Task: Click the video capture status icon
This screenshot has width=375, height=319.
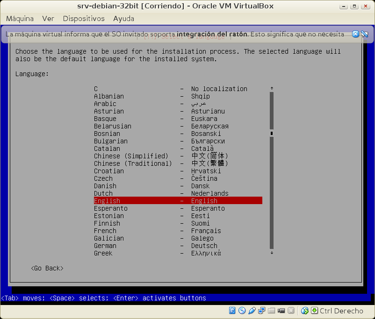Action: tap(281, 311)
